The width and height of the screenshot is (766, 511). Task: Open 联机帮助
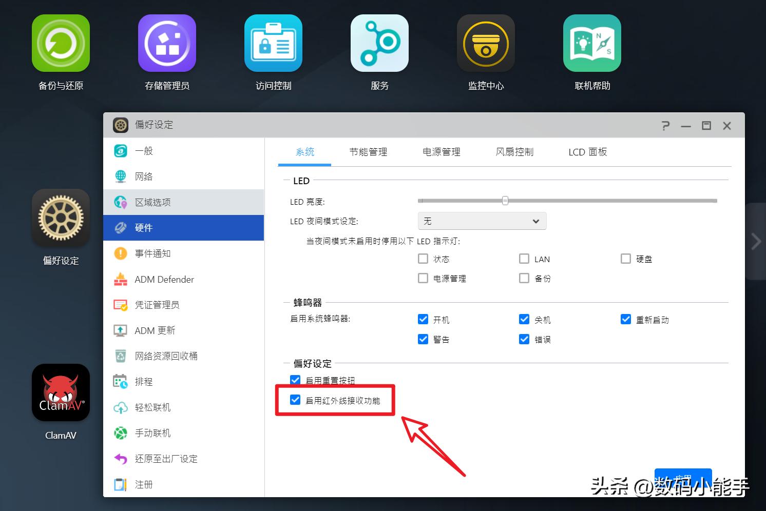pyautogui.click(x=592, y=43)
